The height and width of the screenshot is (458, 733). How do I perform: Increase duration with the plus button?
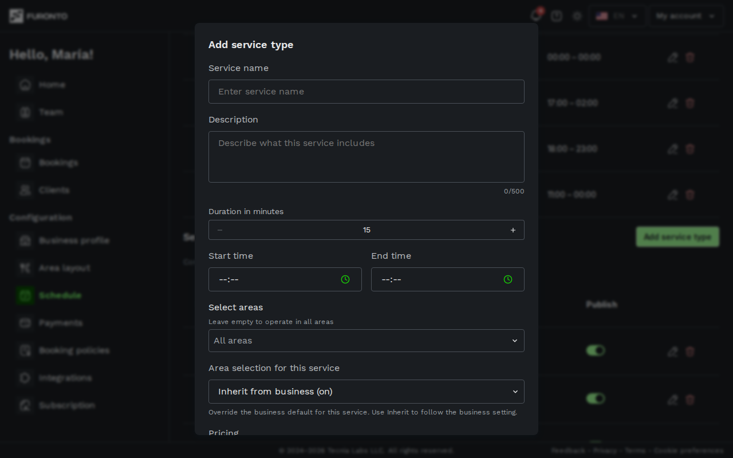[513, 230]
